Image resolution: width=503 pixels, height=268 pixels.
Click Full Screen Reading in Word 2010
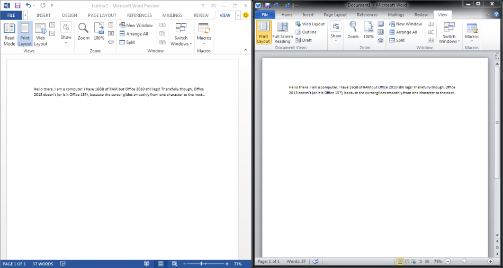click(283, 32)
